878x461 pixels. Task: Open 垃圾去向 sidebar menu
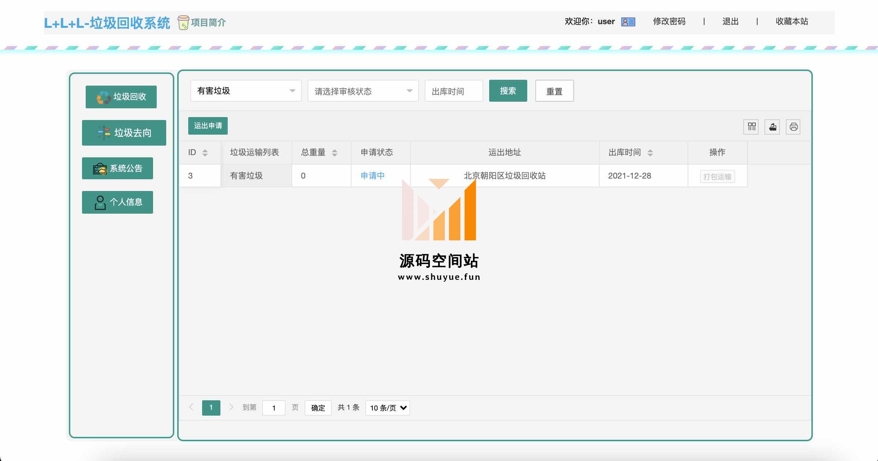tap(124, 133)
